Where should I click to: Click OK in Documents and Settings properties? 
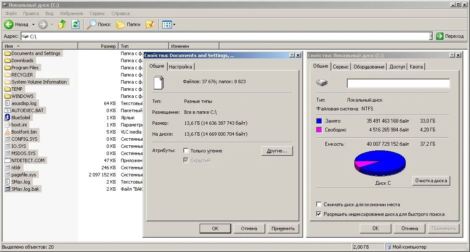point(215,228)
